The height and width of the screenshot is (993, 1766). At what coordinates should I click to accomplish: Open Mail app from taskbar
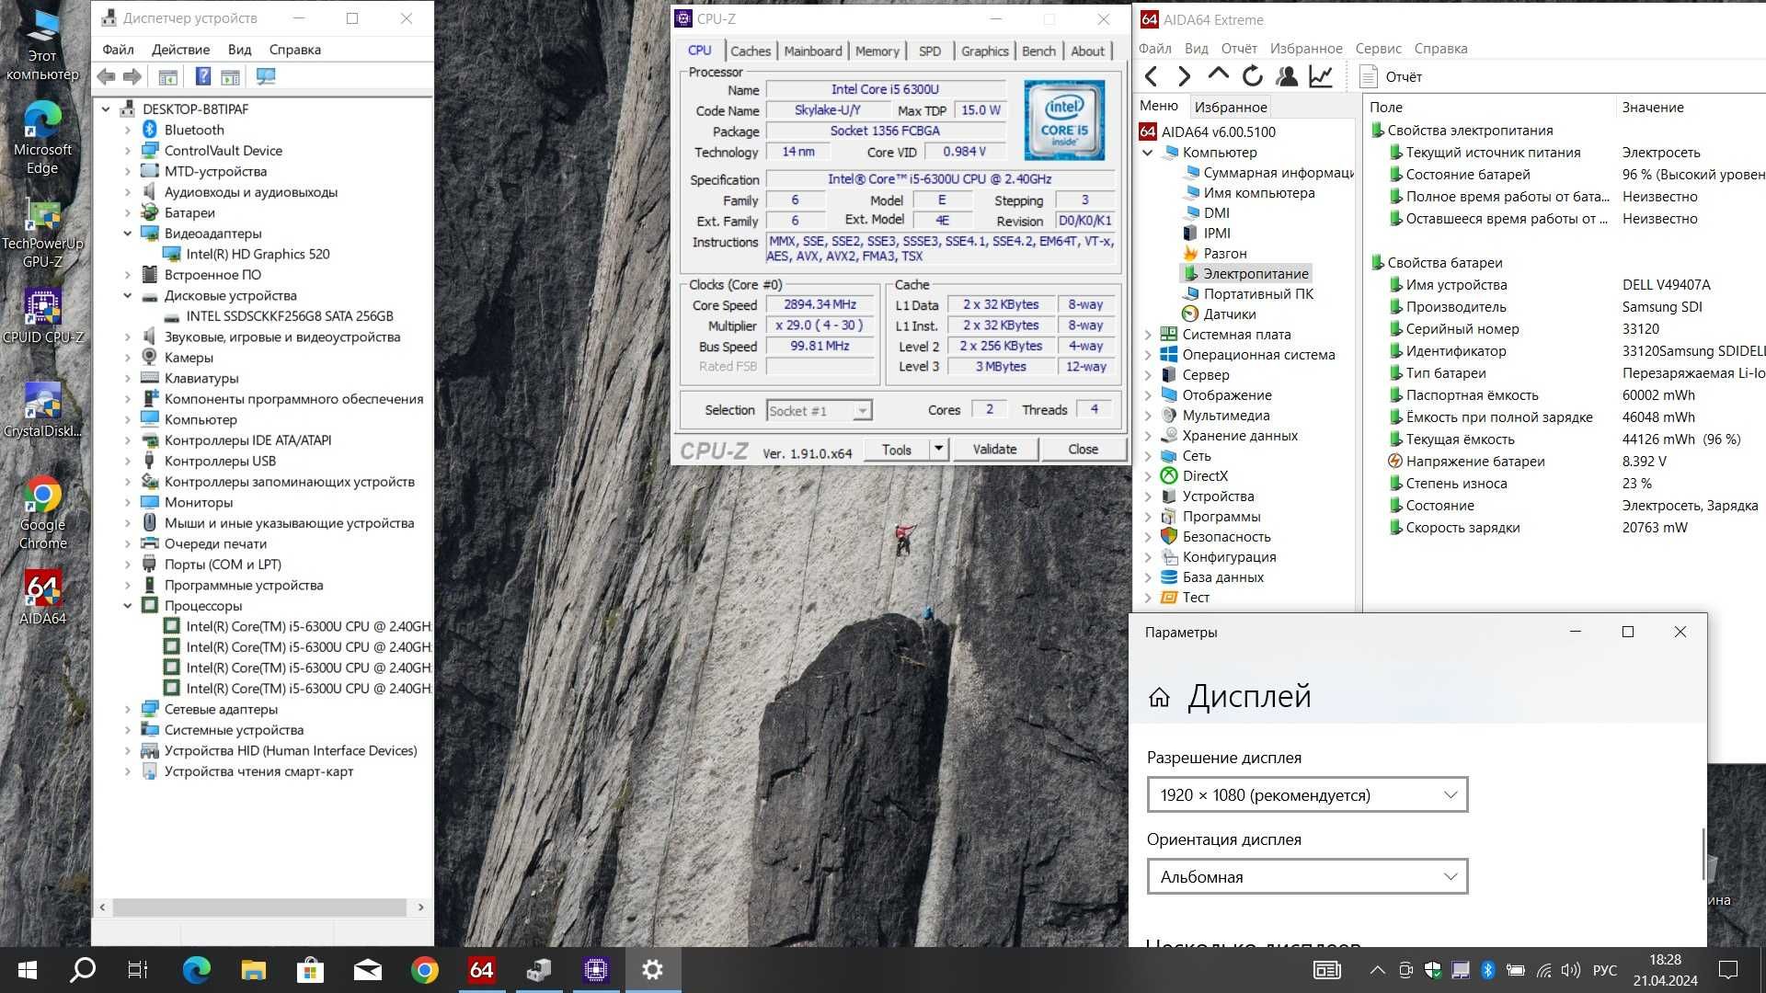(367, 969)
